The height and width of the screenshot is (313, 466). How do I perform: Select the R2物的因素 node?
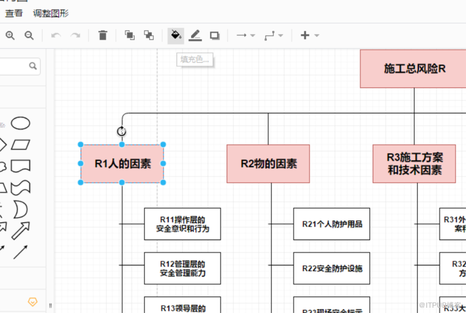click(x=268, y=164)
